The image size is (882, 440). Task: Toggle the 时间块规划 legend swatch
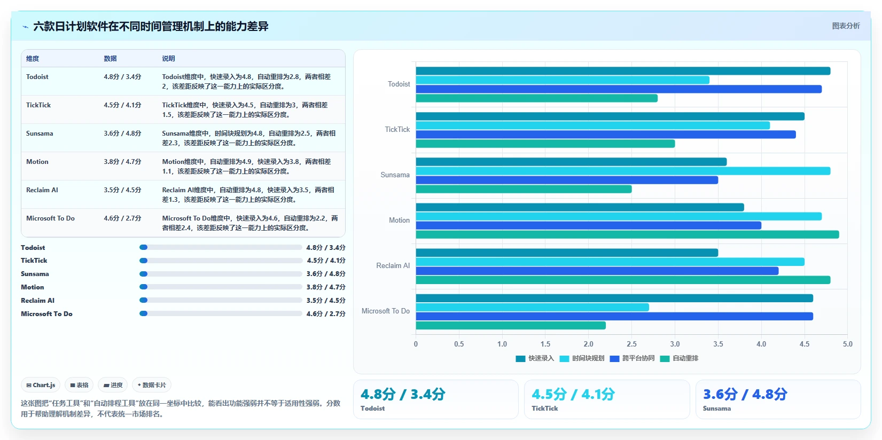tap(564, 359)
